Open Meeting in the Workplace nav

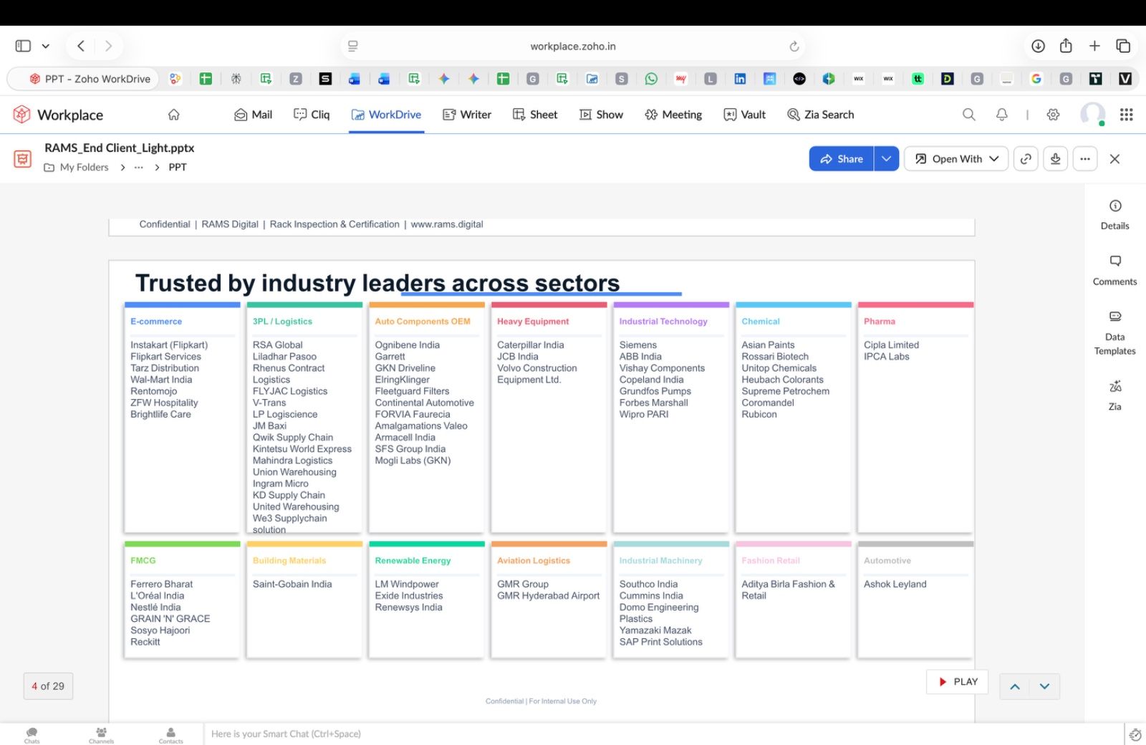pos(673,115)
